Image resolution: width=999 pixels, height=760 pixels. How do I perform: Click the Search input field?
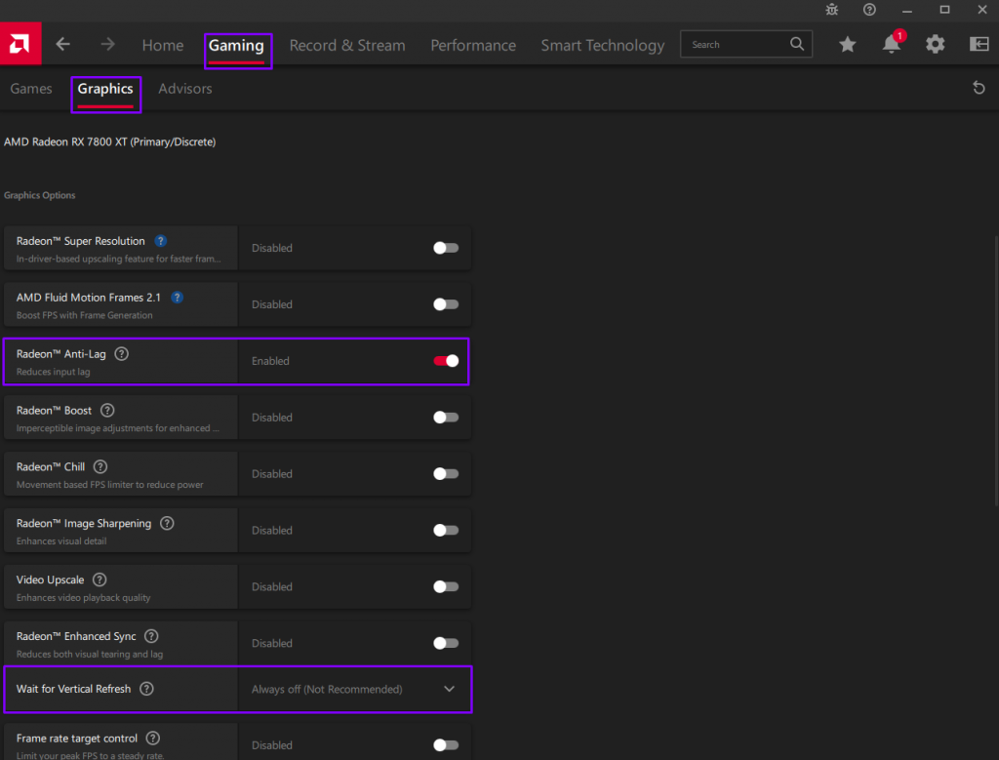click(737, 45)
